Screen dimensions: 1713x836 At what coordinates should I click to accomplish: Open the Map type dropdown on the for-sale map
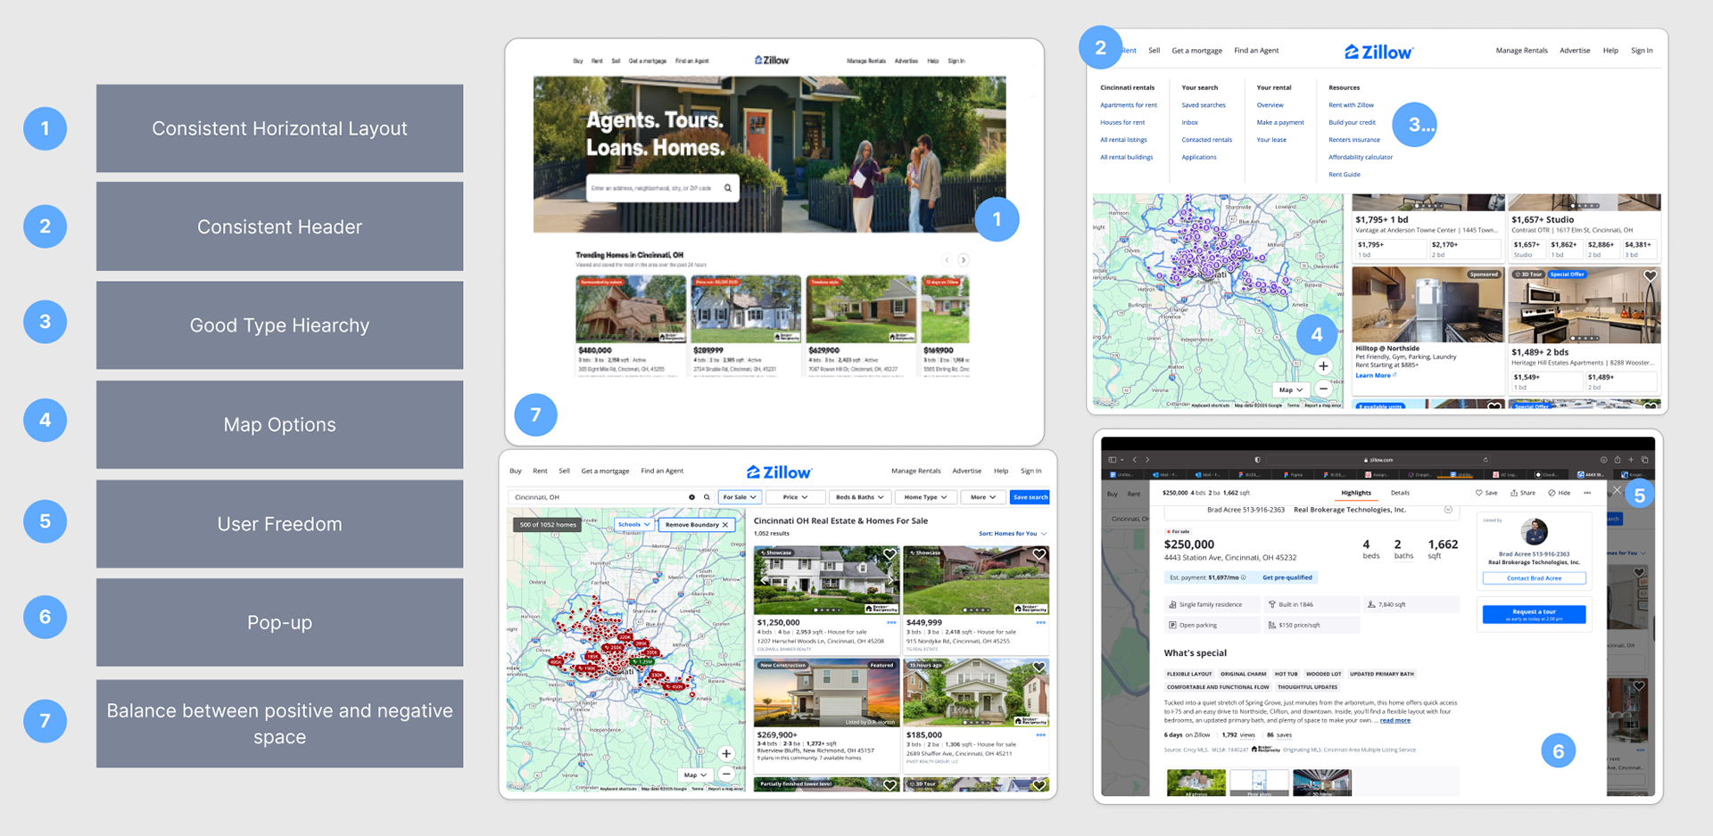click(x=694, y=775)
